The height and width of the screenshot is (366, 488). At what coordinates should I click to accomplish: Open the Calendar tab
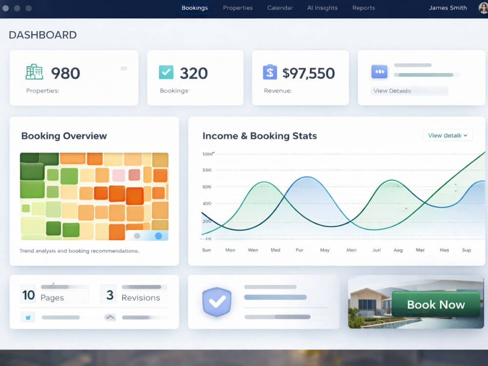click(280, 8)
